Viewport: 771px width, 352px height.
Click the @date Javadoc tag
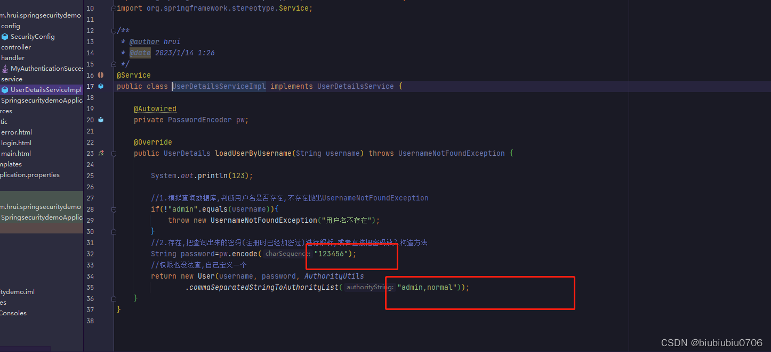point(140,53)
